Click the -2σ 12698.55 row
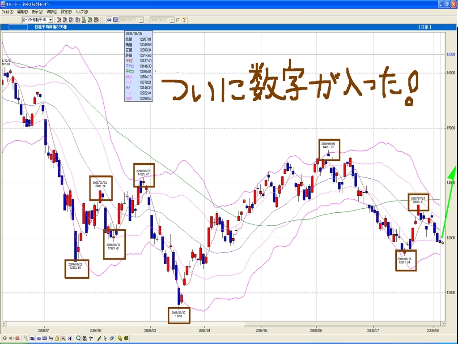This screenshot has height=344, width=458. (x=139, y=99)
